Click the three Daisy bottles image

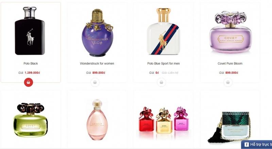click(x=164, y=120)
